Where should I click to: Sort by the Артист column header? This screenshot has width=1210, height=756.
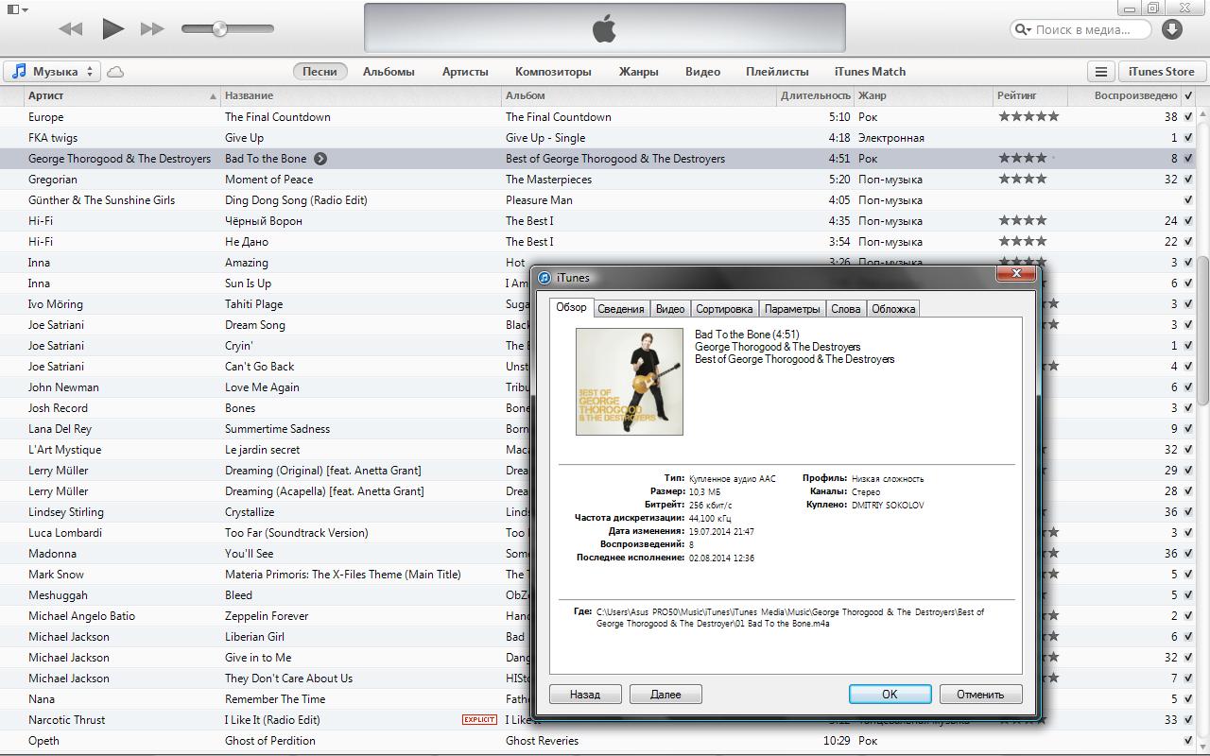pos(121,95)
